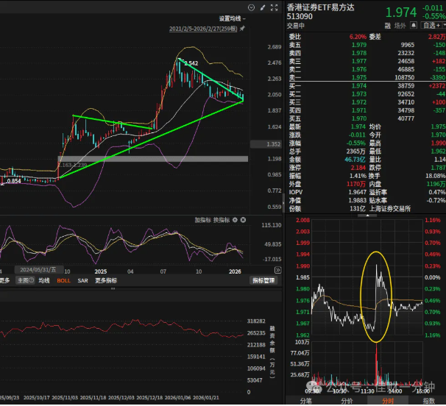Click the 外盘 value 1170万

(355, 184)
